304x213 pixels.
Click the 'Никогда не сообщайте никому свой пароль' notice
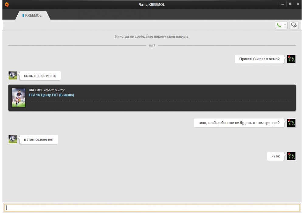(152, 37)
